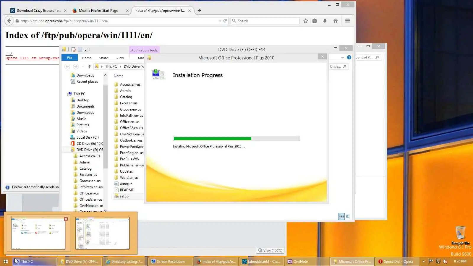Open the Recycle Bin desktop icon
This screenshot has height=266, width=473.
[460, 235]
